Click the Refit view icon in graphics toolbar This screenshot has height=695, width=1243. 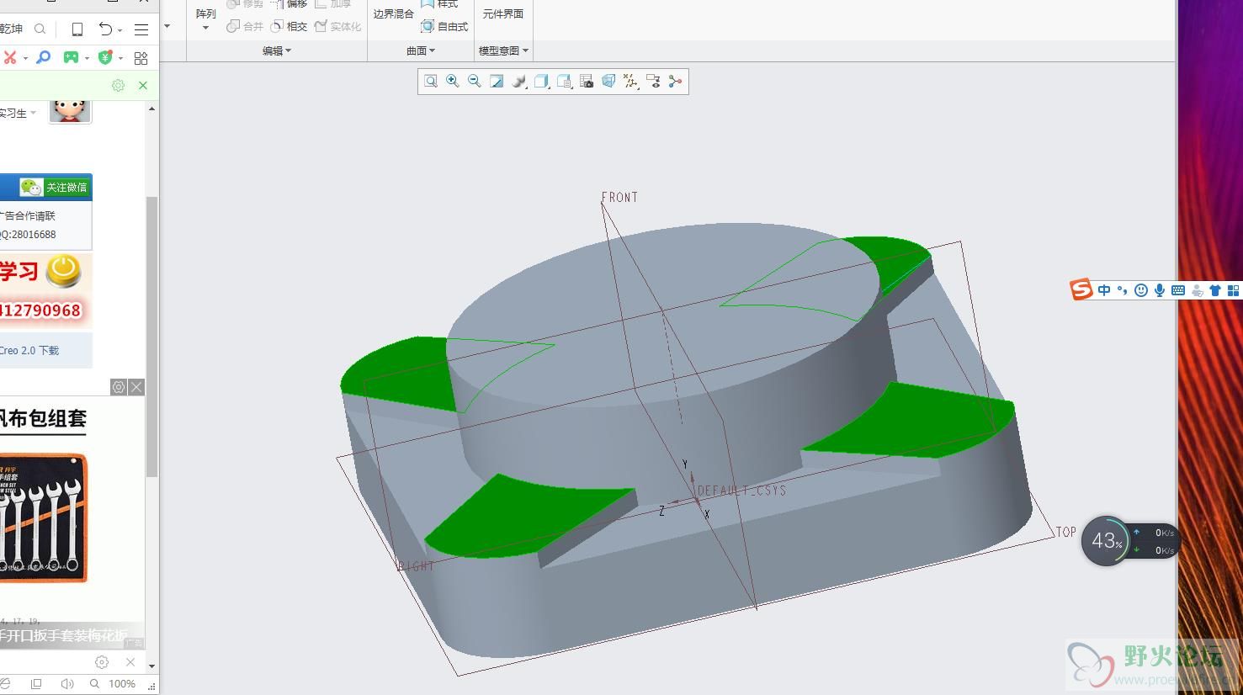click(431, 82)
